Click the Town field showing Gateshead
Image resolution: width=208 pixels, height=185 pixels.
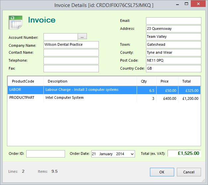(173, 45)
